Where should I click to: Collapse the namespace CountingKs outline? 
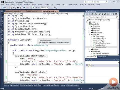[x=7, y=40]
